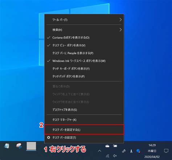Select タスク バーを固定する(L)
Image resolution: width=172 pixels, height=160 pixels.
coord(84,130)
